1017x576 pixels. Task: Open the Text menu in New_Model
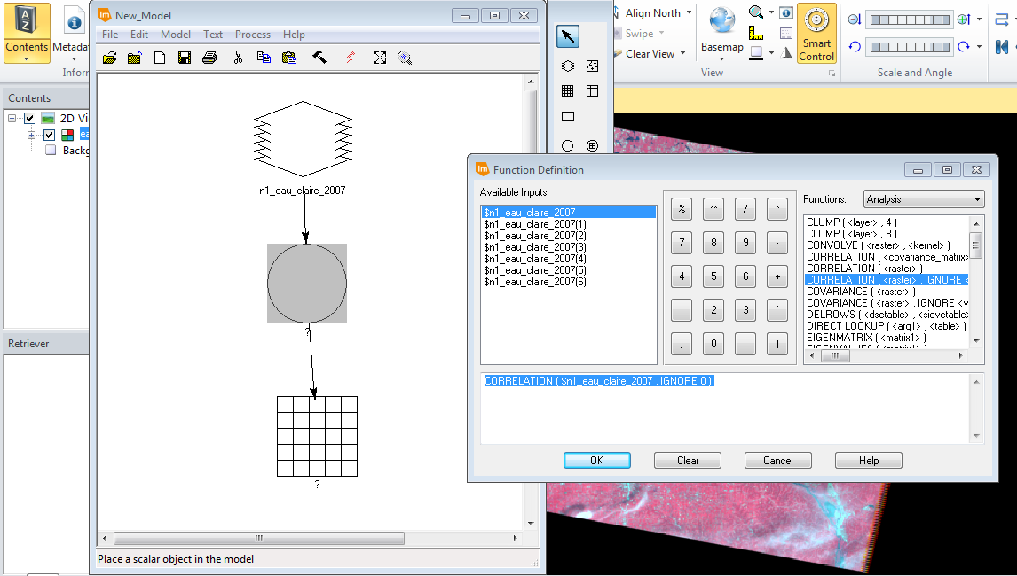click(x=213, y=35)
